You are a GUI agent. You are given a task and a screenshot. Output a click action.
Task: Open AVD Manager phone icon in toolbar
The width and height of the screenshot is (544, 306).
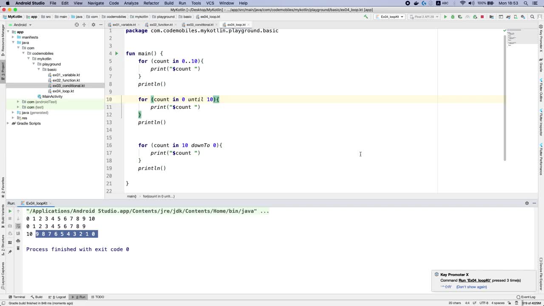[516, 17]
